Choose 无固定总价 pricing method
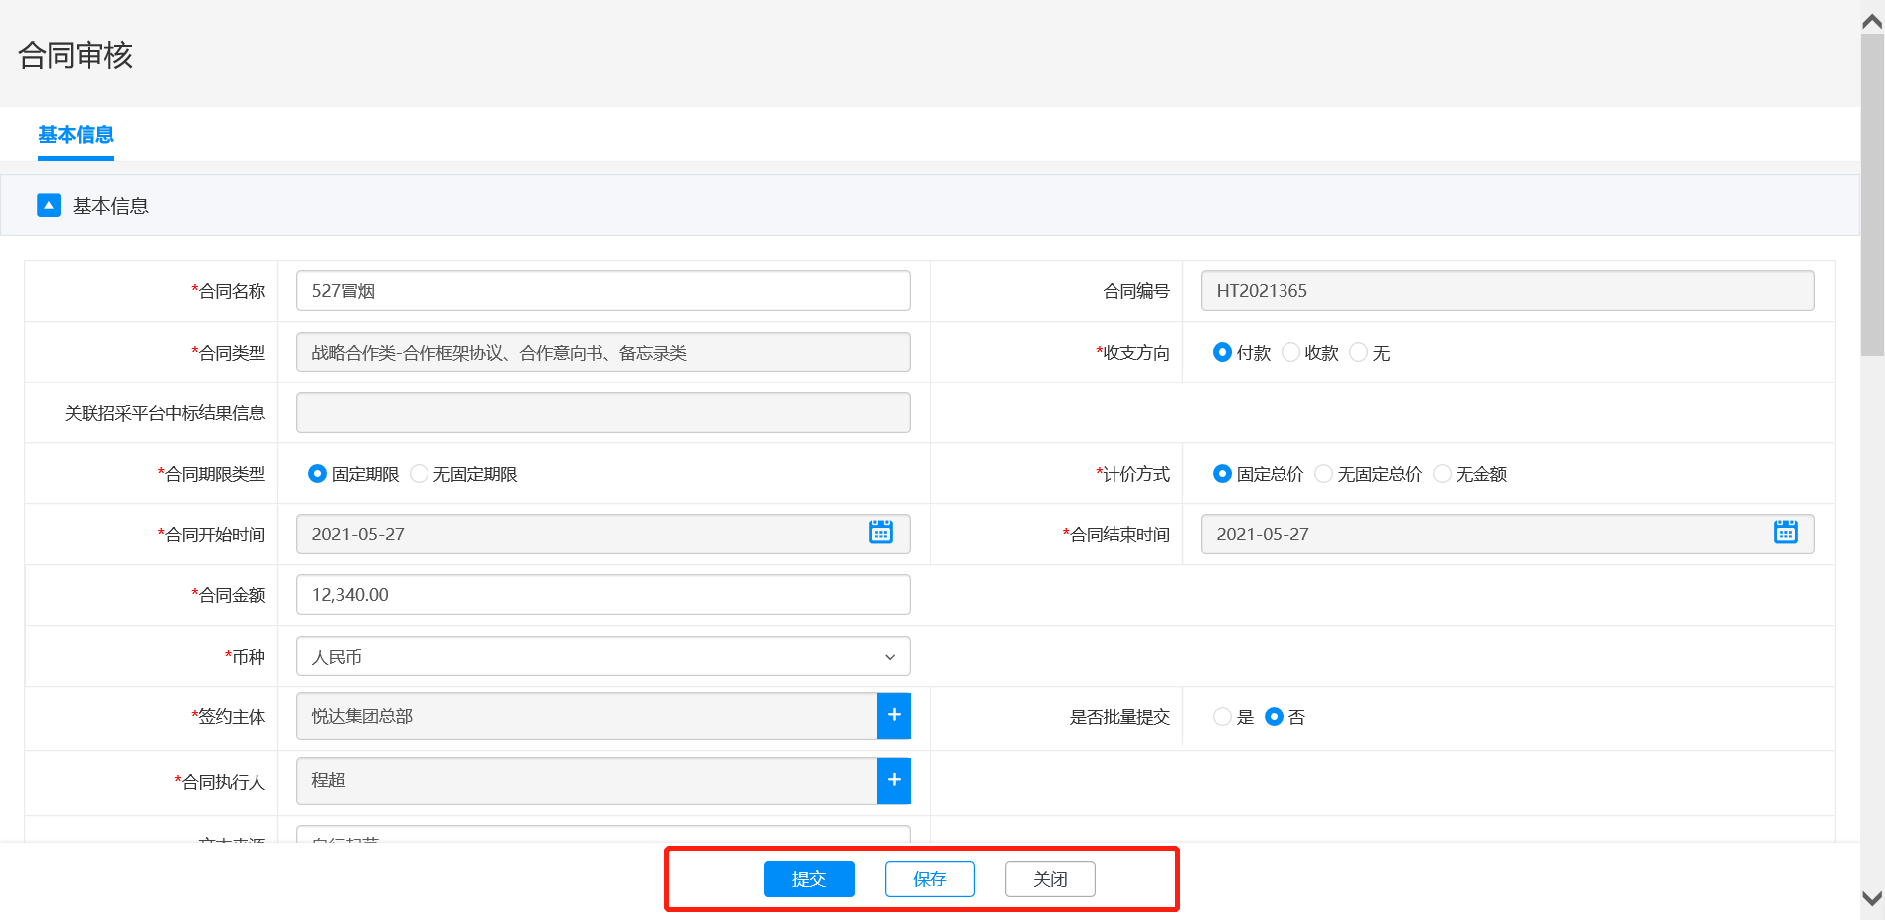 click(x=1324, y=474)
